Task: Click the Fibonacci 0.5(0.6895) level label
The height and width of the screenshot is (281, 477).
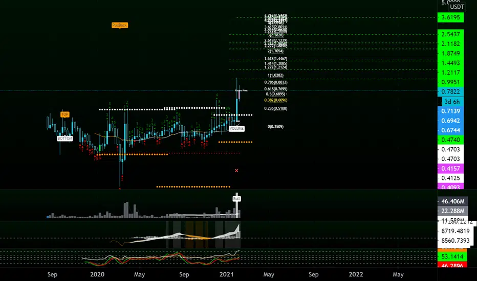Action: (x=276, y=94)
